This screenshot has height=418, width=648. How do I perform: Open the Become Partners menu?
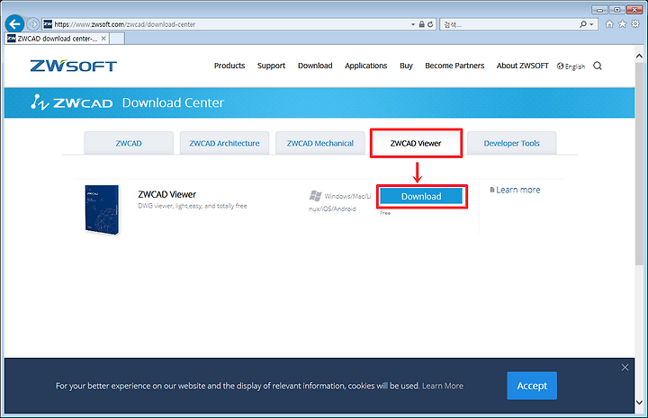454,66
